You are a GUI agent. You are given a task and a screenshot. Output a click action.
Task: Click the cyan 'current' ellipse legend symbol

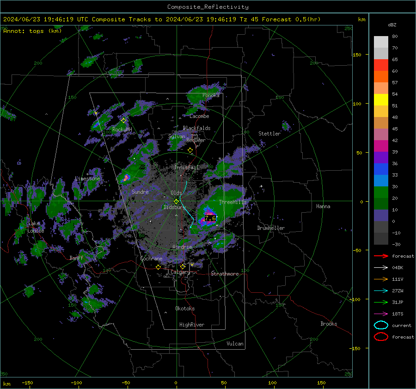(381, 325)
